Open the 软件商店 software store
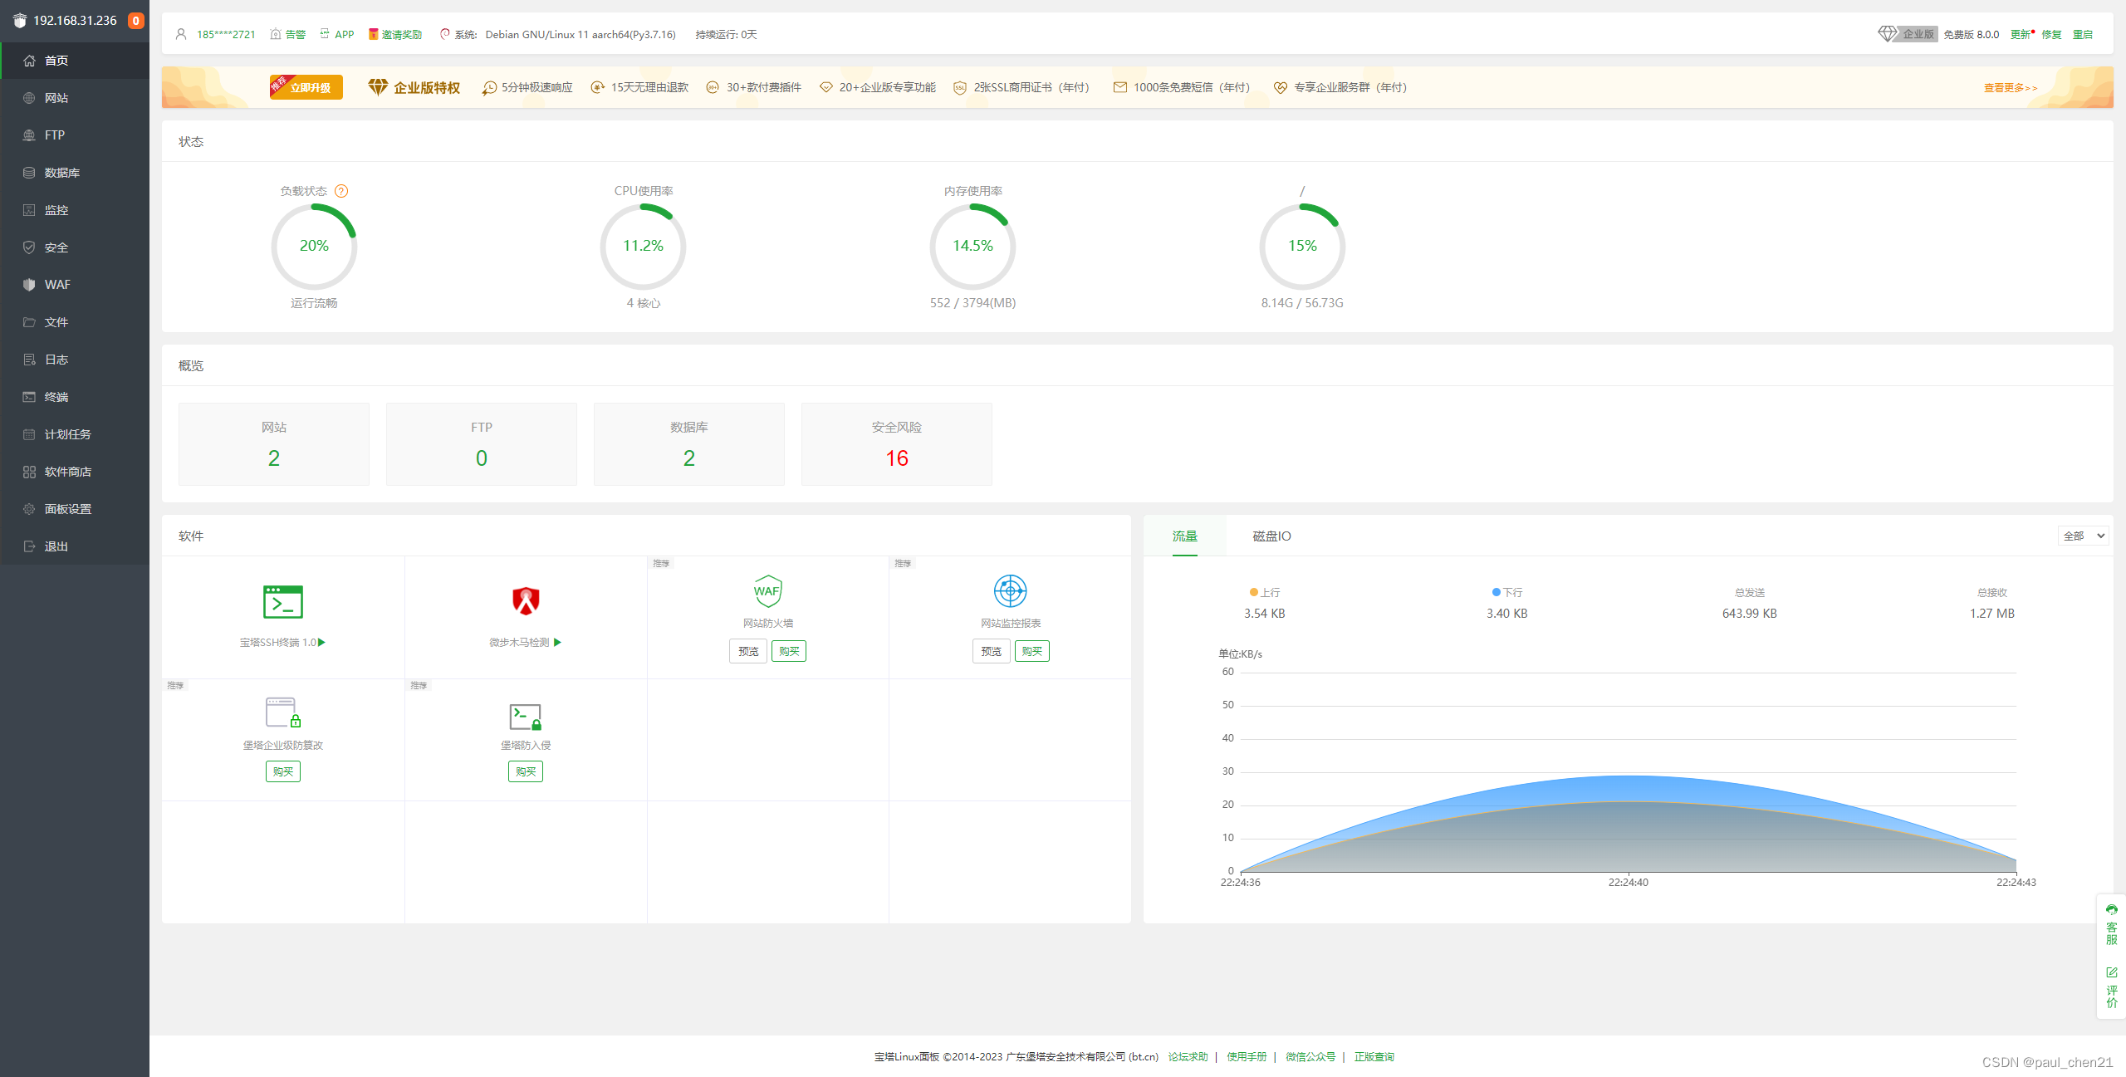This screenshot has width=2126, height=1077. (66, 471)
